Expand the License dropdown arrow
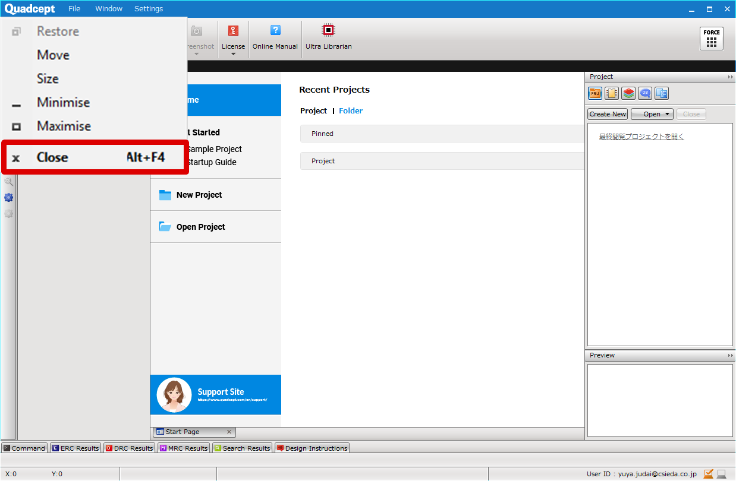The image size is (736, 481). pos(233,54)
